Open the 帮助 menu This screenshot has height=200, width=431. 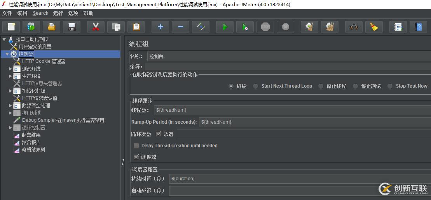pos(88,13)
